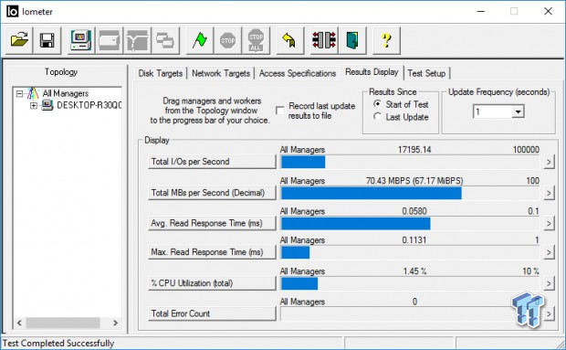Click the Total I/Os per Second button
566x350 pixels.
pos(212,162)
